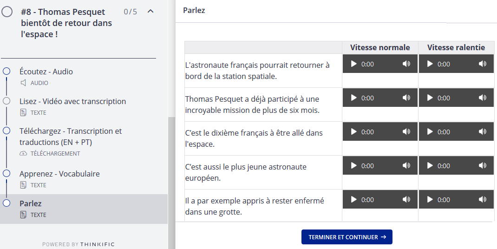Collapse the #8 Thomas Pesquet chapter
The width and height of the screenshot is (497, 249).
(150, 12)
